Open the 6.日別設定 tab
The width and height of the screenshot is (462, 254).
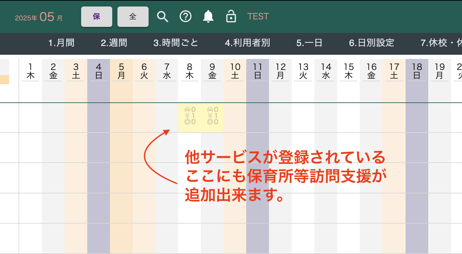tap(372, 43)
